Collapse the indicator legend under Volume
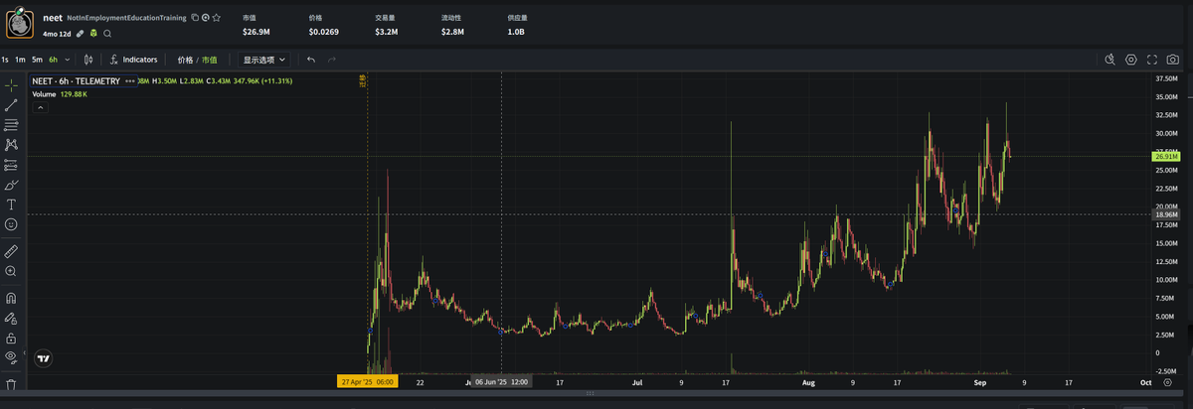Screen dimensions: 1193x409 click(40, 107)
